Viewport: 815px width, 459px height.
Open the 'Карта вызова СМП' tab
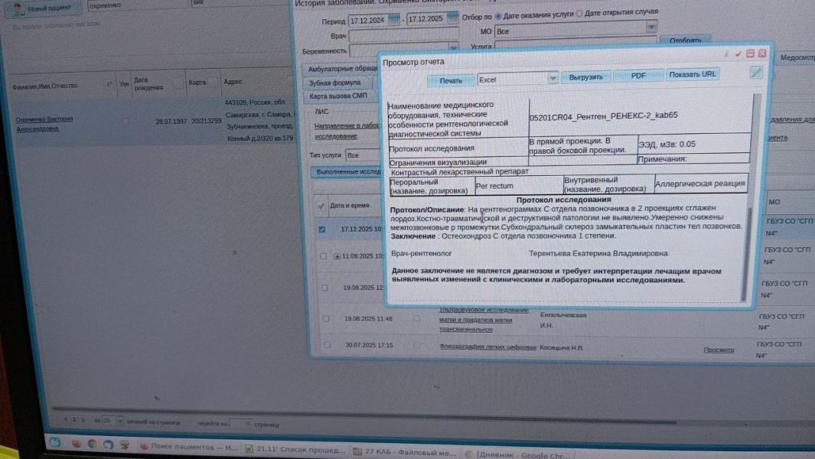click(337, 96)
